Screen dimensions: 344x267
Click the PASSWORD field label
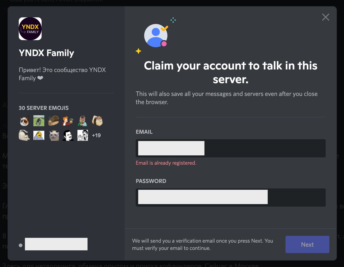(151, 181)
